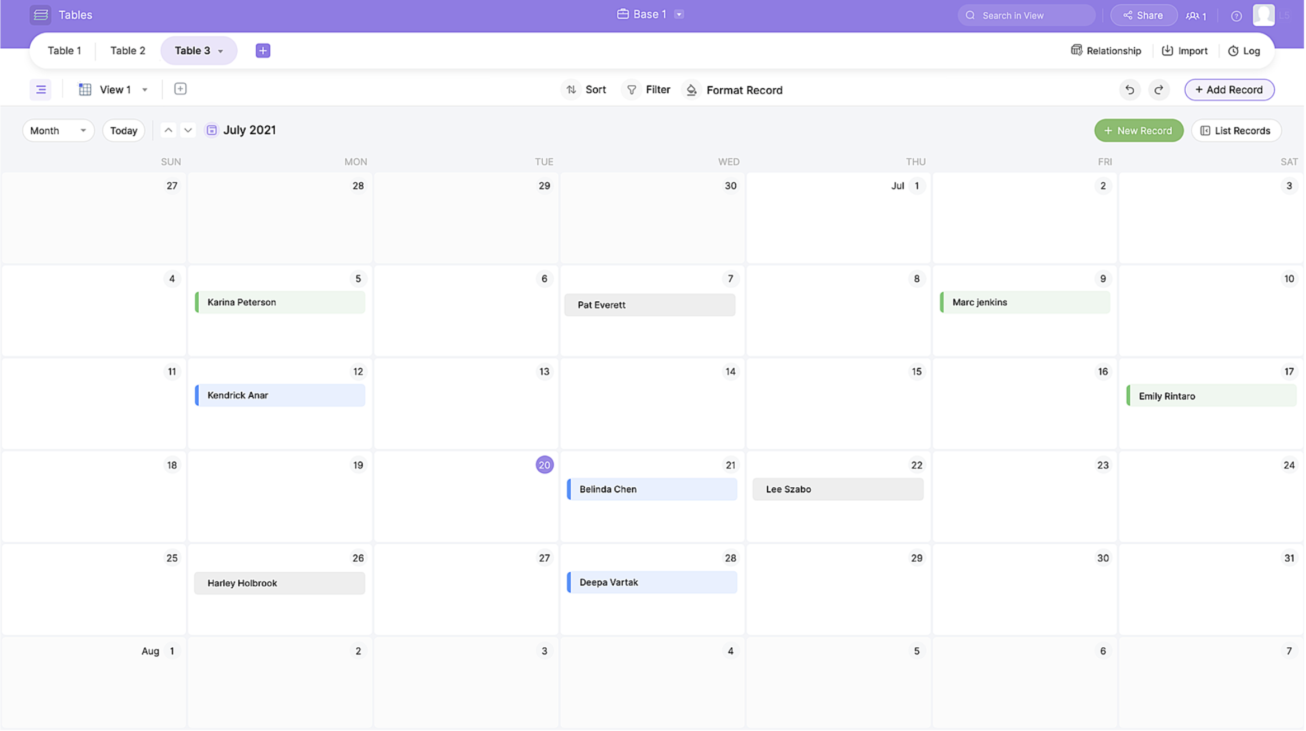Click the List Records button
Image resolution: width=1306 pixels, height=731 pixels.
[x=1235, y=130]
